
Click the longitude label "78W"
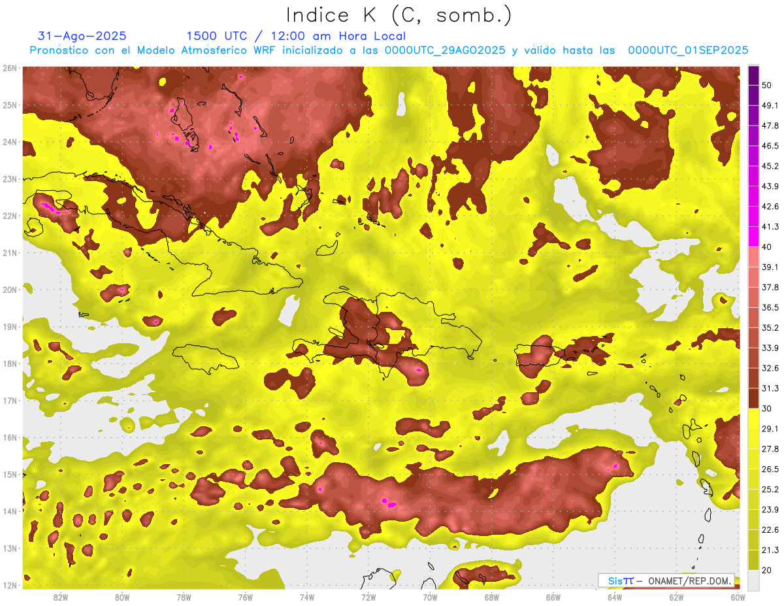[x=184, y=597]
